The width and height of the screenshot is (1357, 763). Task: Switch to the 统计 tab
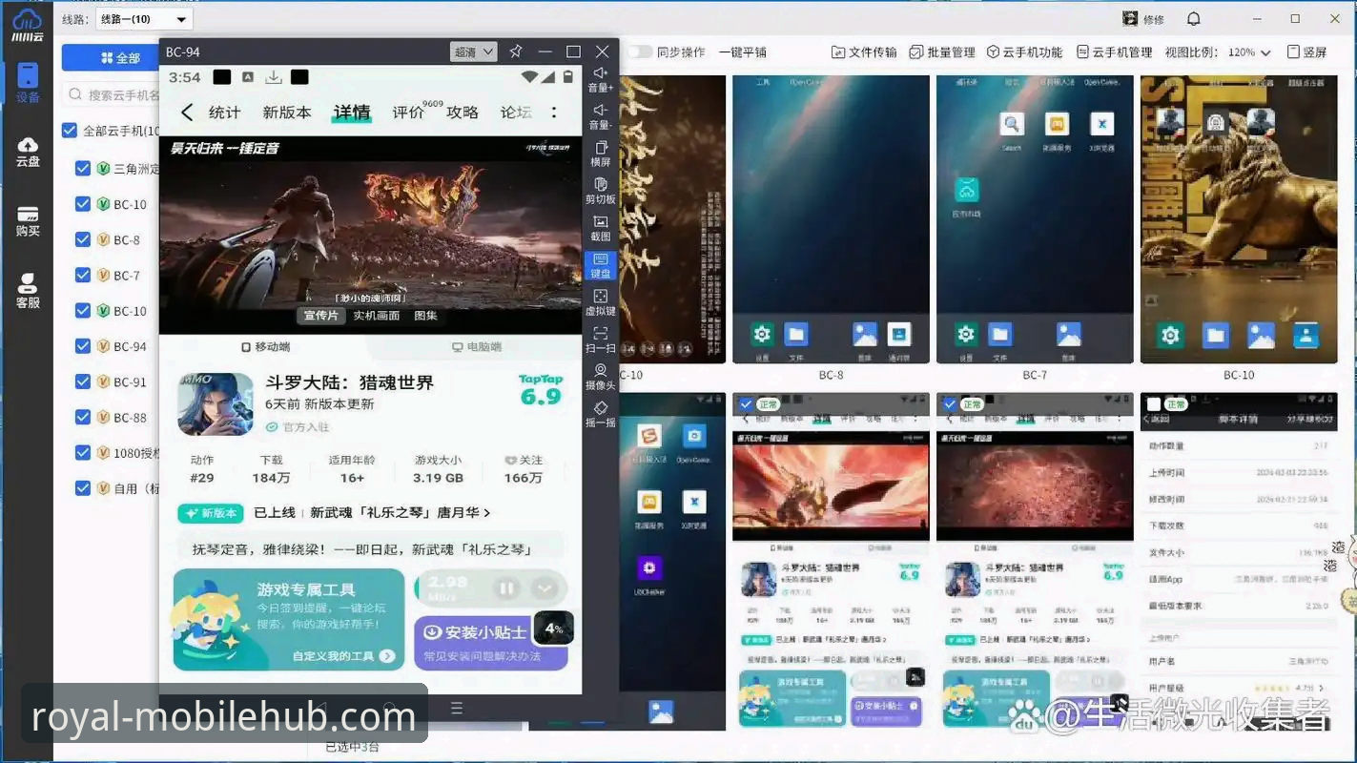(224, 113)
